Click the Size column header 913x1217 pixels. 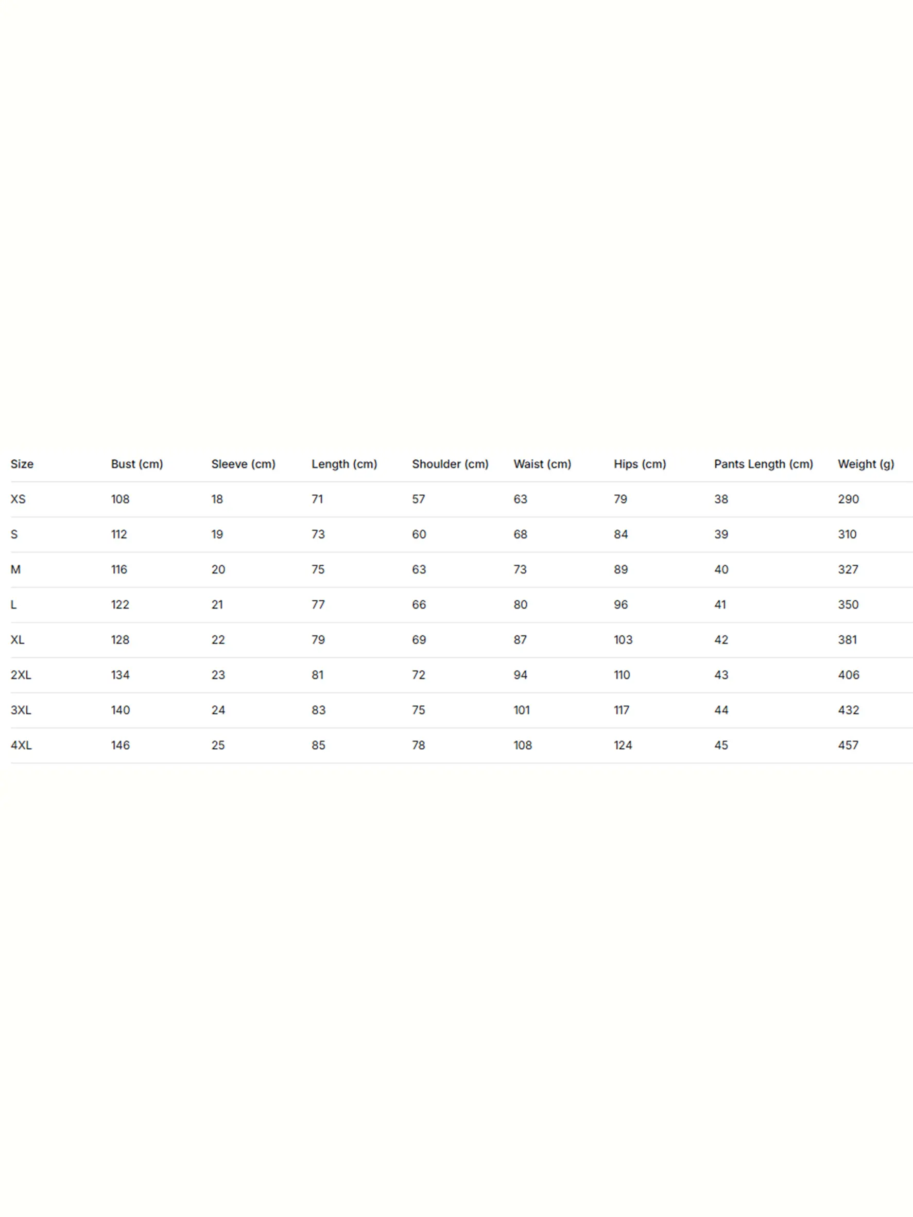pyautogui.click(x=22, y=464)
